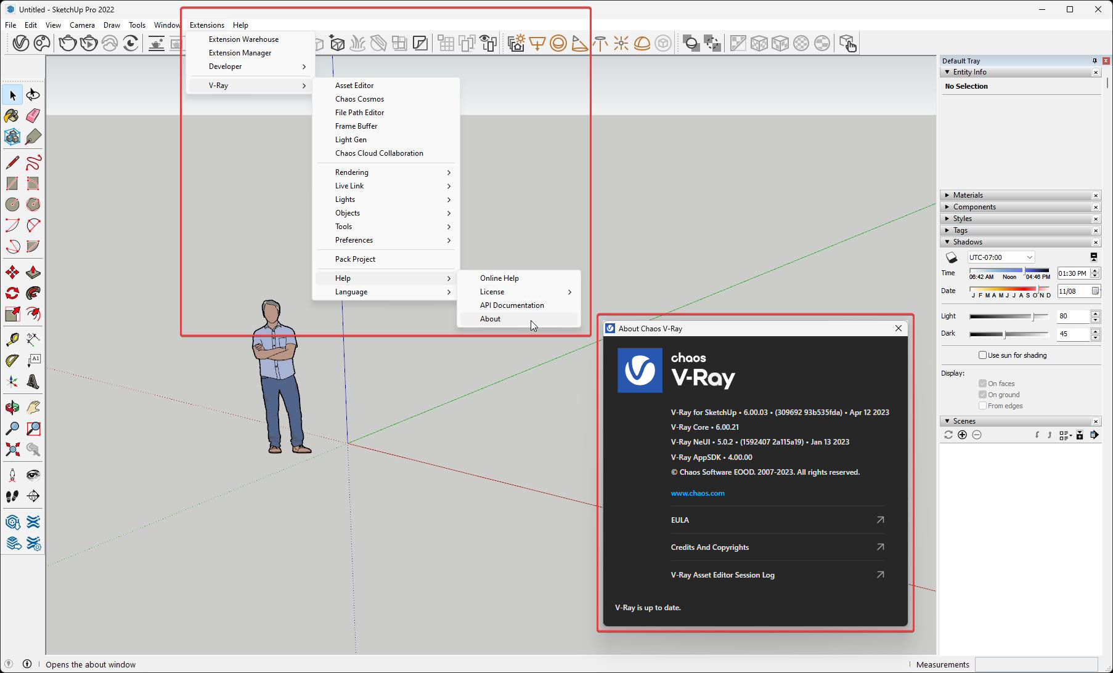Select the Section Plane tool
The height and width of the screenshot is (673, 1113).
33,496
